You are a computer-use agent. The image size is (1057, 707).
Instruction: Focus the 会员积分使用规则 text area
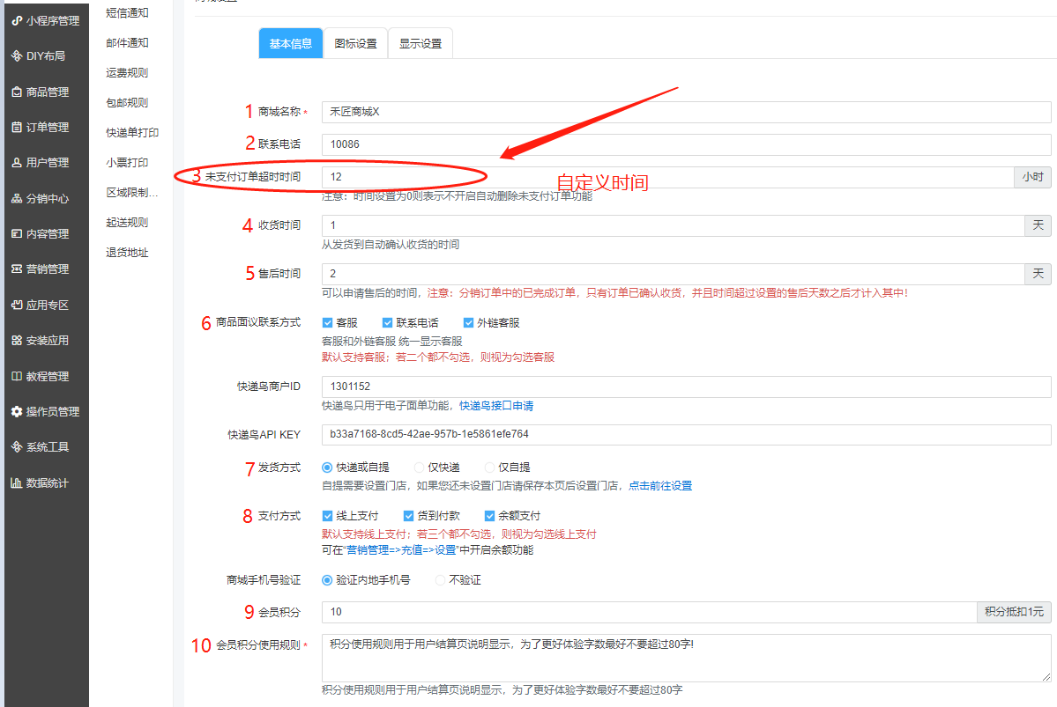coord(686,658)
